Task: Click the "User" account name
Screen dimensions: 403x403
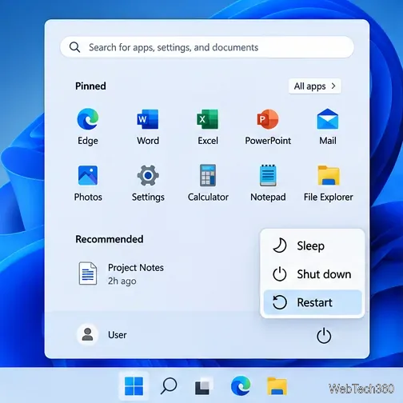Action: 118,335
